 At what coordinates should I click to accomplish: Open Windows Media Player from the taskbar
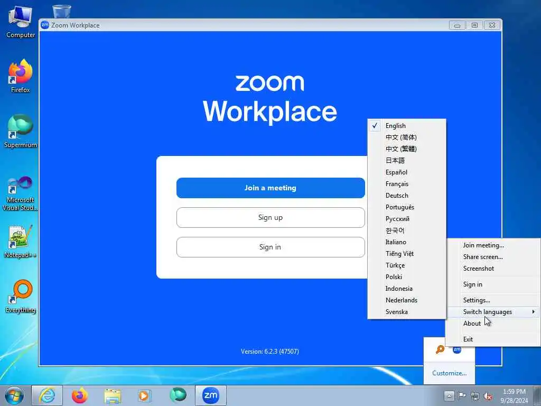coord(144,395)
